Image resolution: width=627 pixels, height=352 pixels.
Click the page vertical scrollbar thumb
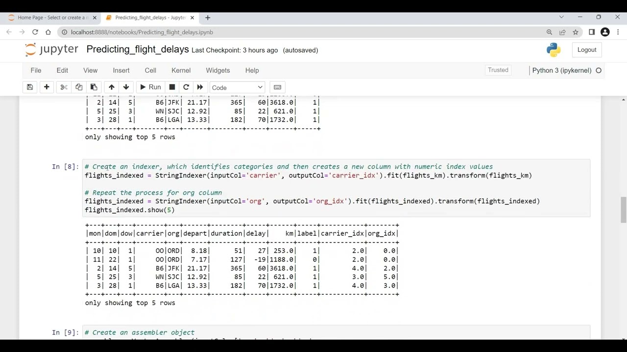pos(624,209)
